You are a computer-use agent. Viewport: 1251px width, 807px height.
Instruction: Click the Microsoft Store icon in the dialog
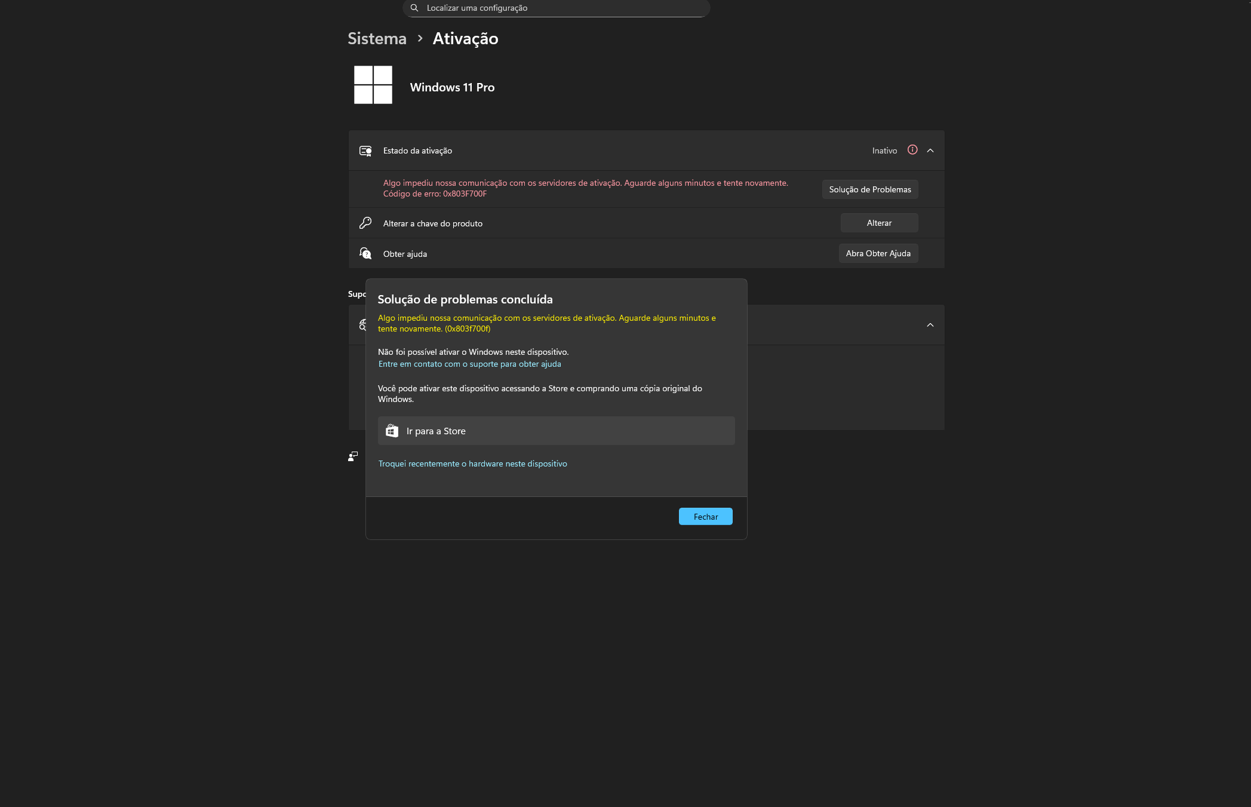click(x=392, y=430)
